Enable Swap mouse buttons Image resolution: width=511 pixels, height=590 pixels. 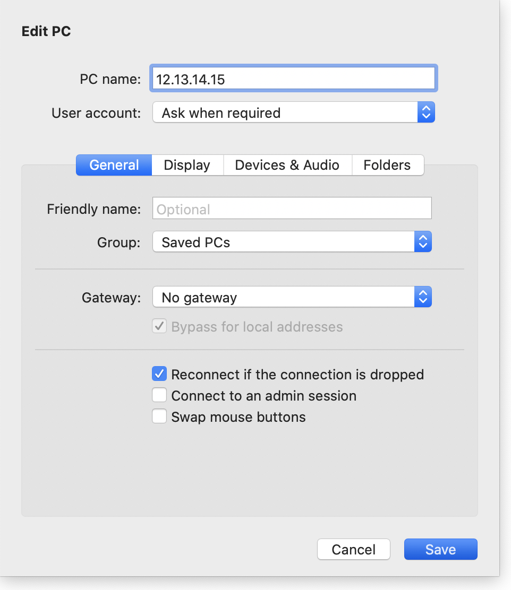coord(159,416)
